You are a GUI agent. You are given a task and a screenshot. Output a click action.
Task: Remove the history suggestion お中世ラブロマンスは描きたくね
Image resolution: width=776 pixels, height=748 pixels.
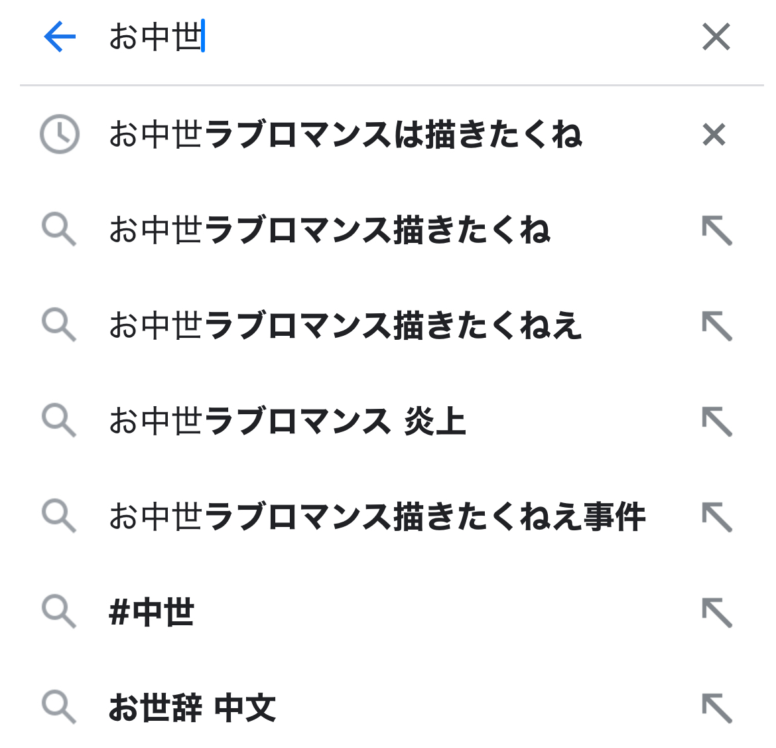point(714,135)
